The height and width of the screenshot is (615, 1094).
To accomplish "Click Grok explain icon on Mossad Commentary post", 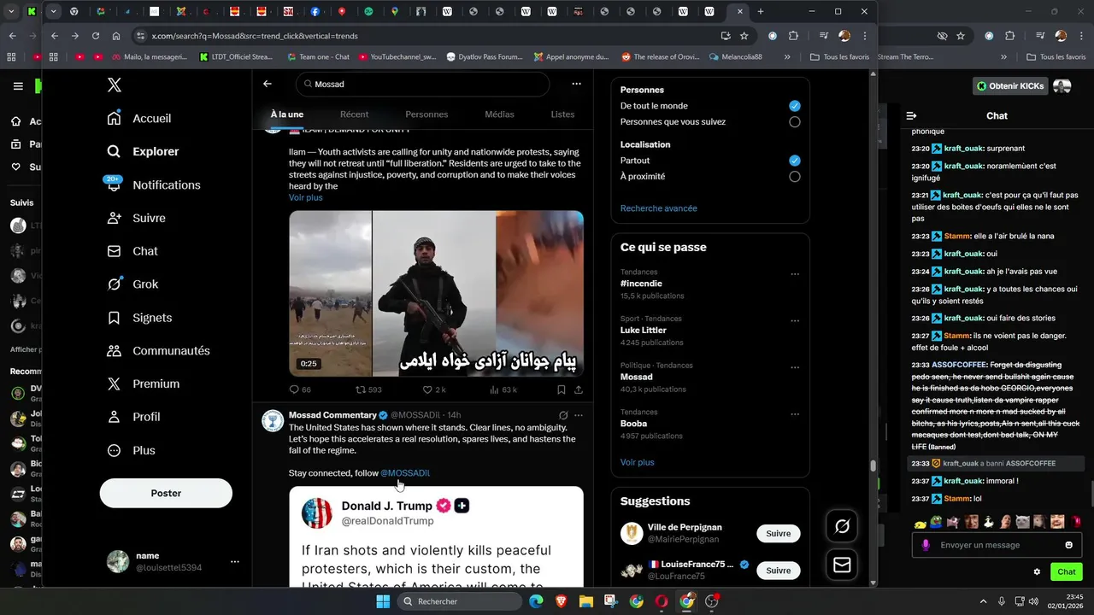I will (x=563, y=415).
